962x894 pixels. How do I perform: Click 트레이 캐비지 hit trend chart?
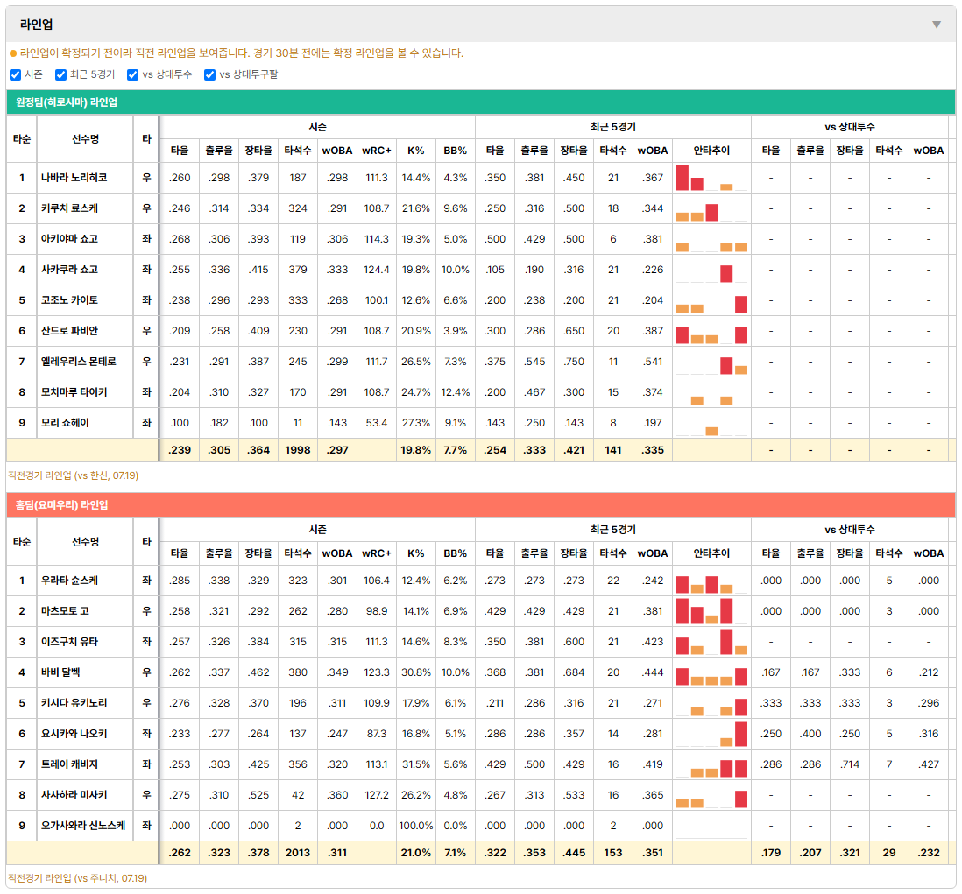[711, 764]
